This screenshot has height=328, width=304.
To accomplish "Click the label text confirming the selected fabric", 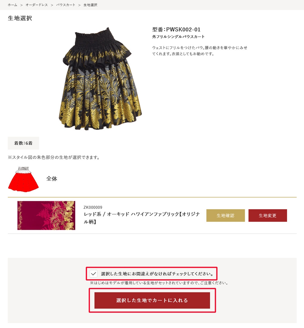I will pos(157,274).
